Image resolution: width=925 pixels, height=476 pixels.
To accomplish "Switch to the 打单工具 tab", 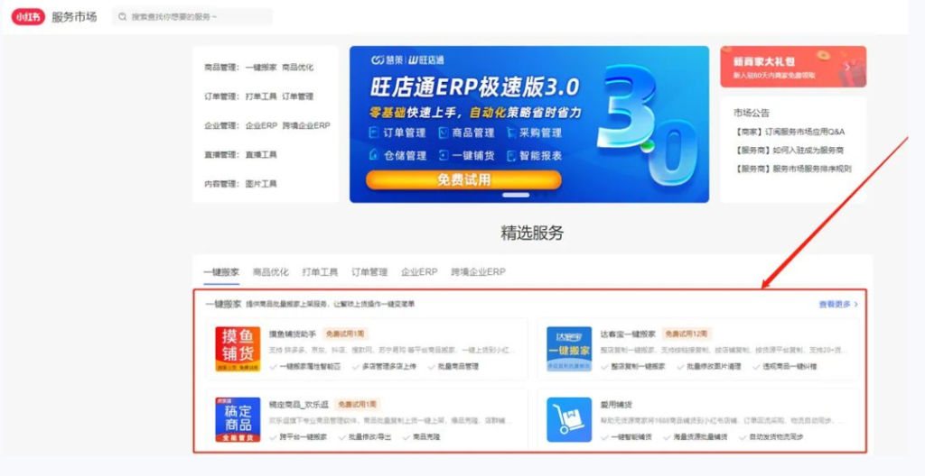I will click(320, 271).
